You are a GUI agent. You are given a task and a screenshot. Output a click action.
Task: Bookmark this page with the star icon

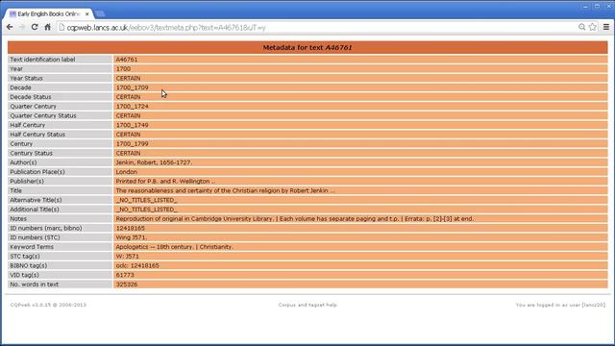pyautogui.click(x=593, y=27)
